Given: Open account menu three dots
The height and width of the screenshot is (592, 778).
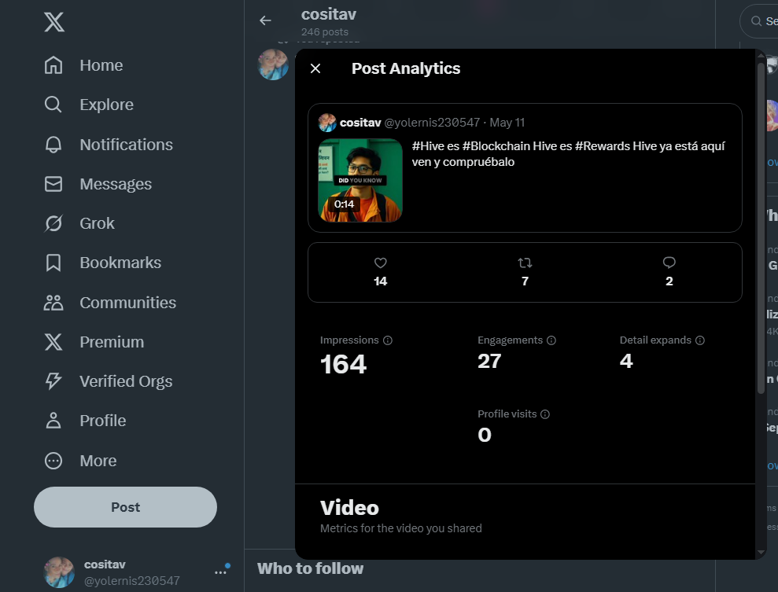Looking at the screenshot, I should click(x=220, y=572).
